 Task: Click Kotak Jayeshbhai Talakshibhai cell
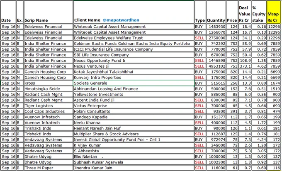click(134, 72)
